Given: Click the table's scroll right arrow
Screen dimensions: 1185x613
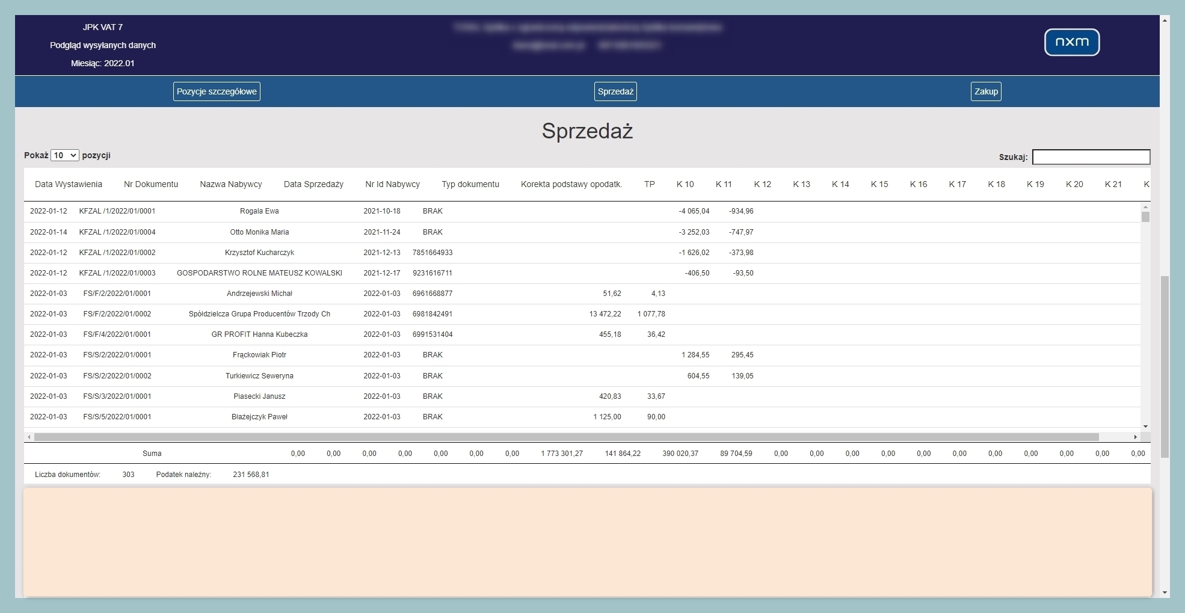Looking at the screenshot, I should point(1135,437).
